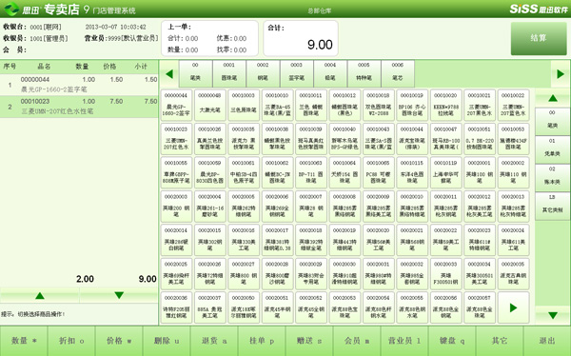Click the 品名 column header

pos(44,67)
